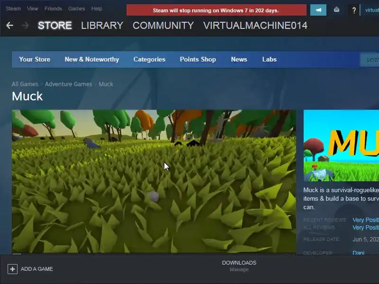Open the announcements megaphone icon
The height and width of the screenshot is (284, 379).
[x=318, y=10]
